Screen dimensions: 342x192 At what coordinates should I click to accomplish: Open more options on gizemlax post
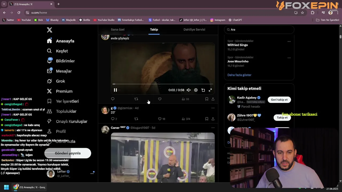click(x=213, y=108)
